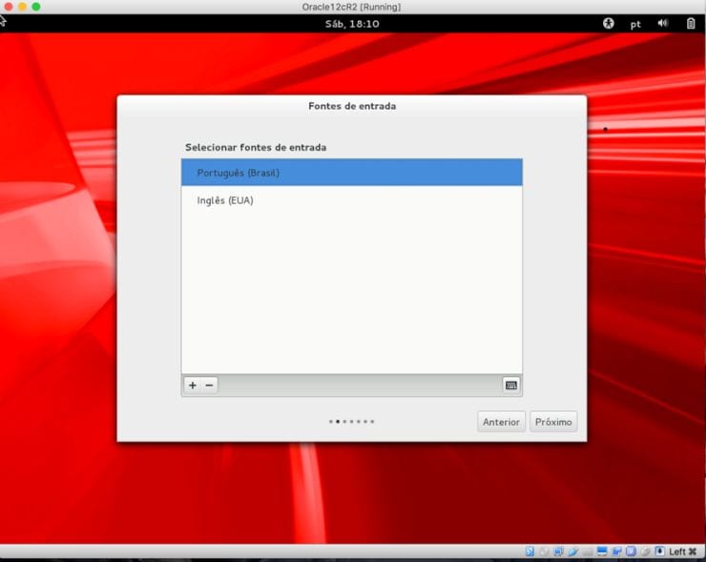
Task: Click VirtualBox virtualization 'V' status icon
Action: tap(631, 552)
